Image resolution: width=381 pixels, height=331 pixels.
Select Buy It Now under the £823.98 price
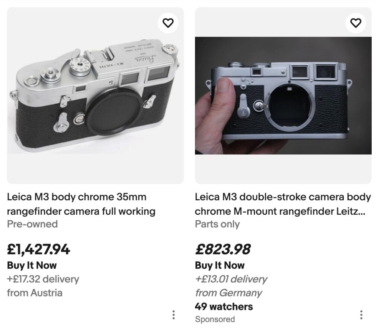220,265
